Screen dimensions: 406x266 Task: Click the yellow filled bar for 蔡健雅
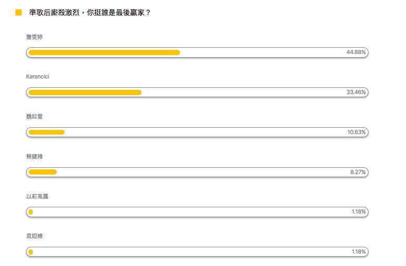pos(43,172)
